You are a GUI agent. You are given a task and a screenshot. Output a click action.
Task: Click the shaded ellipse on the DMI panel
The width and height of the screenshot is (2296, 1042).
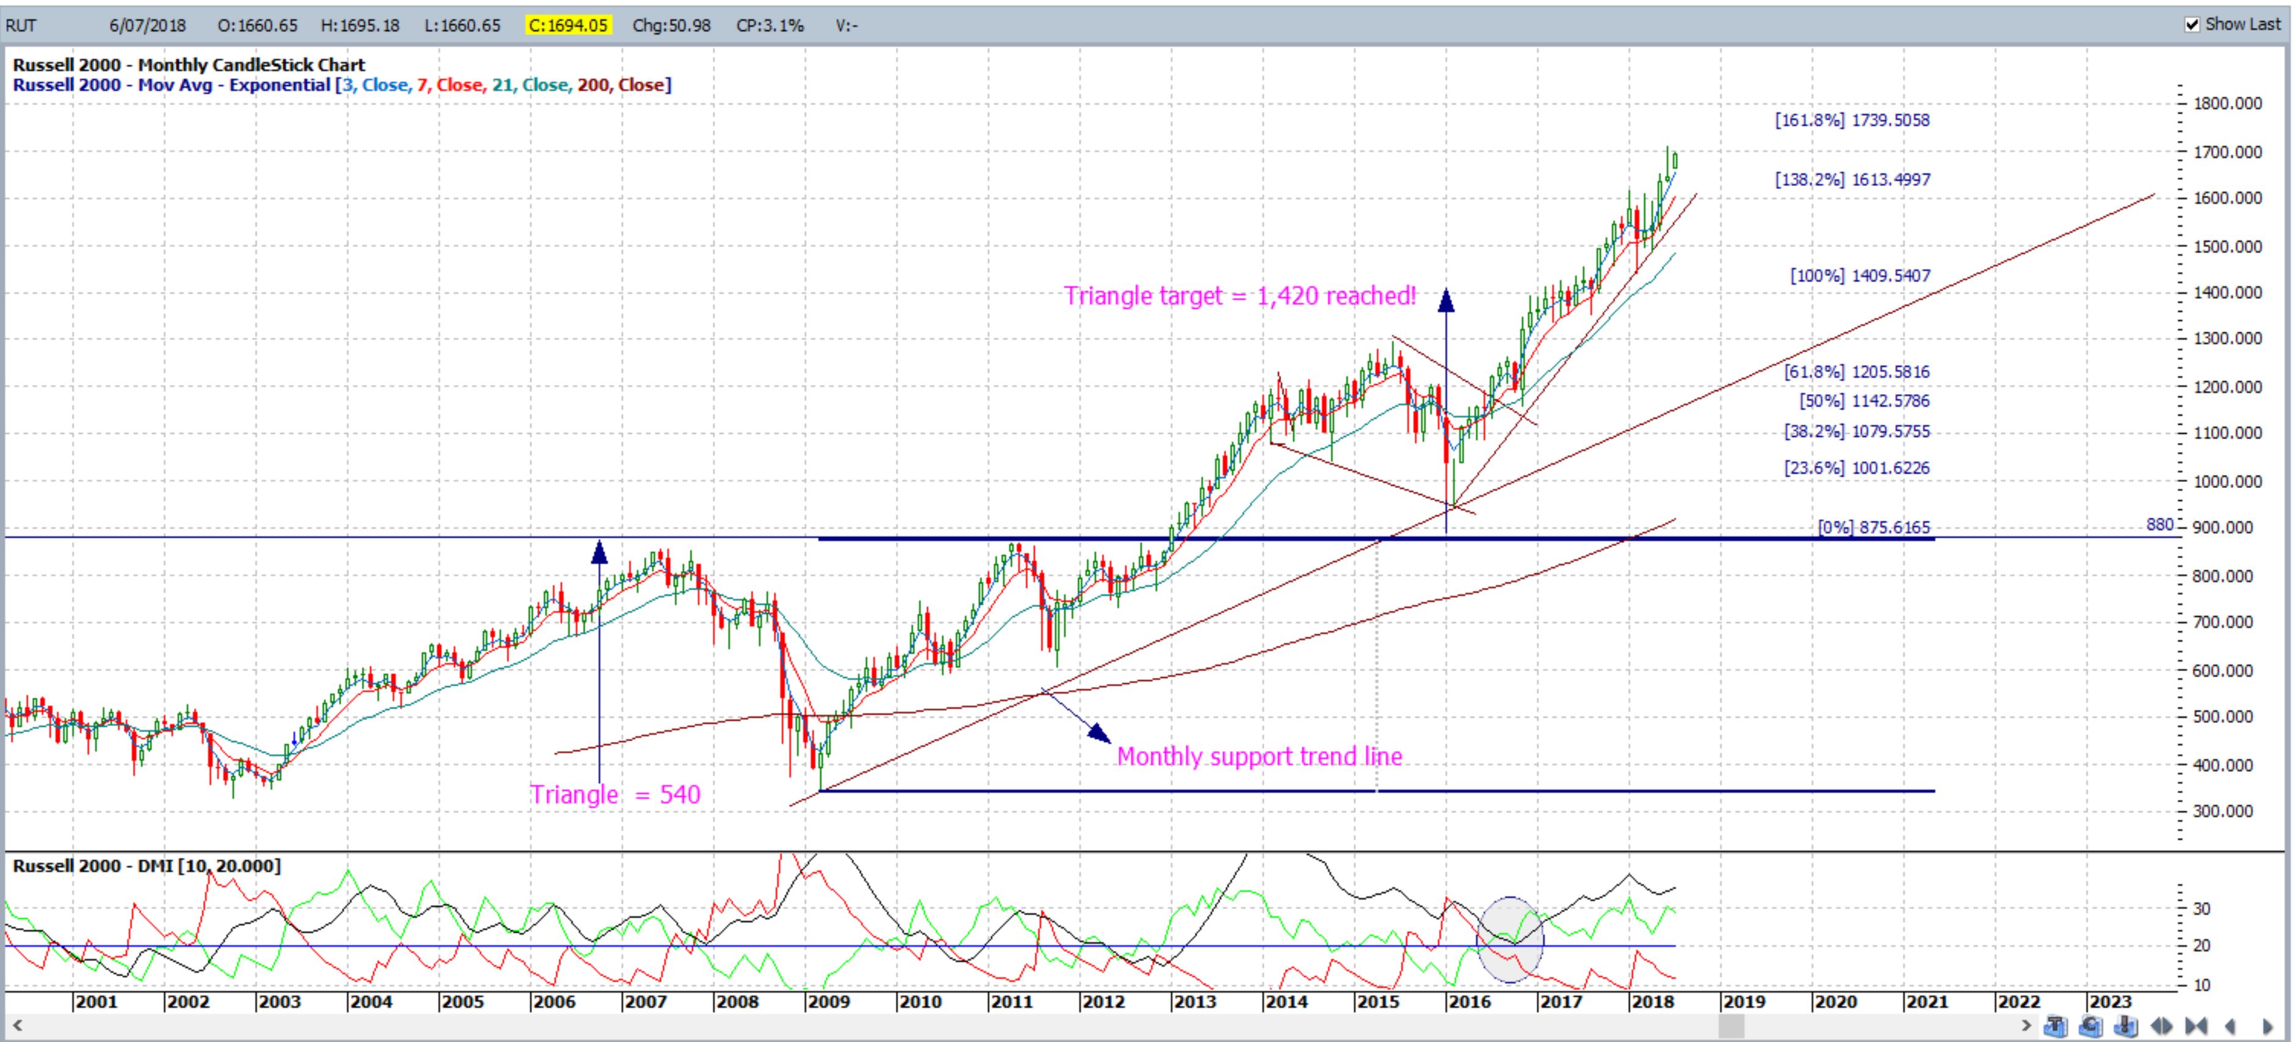[x=1510, y=941]
